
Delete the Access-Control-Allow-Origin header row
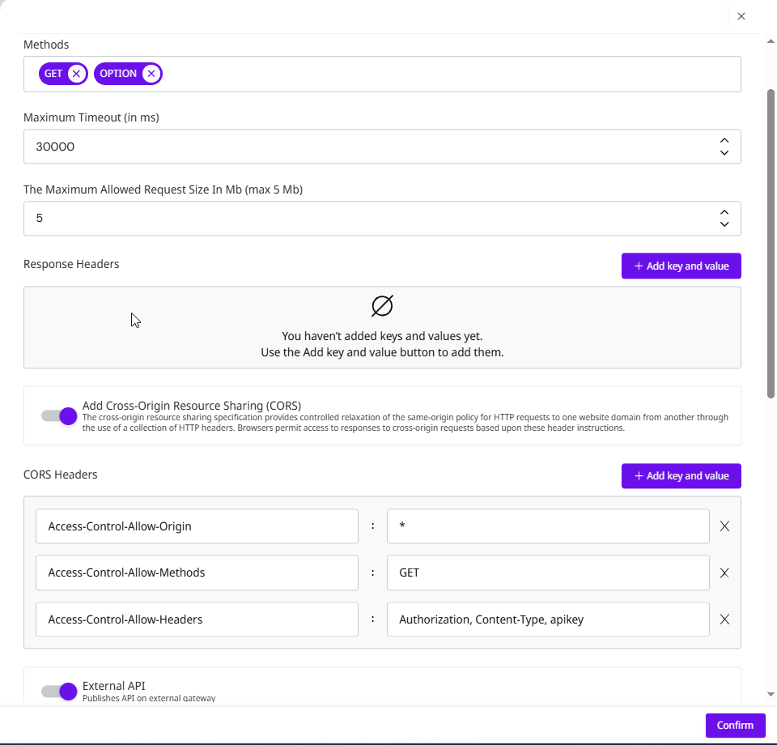[x=724, y=526]
